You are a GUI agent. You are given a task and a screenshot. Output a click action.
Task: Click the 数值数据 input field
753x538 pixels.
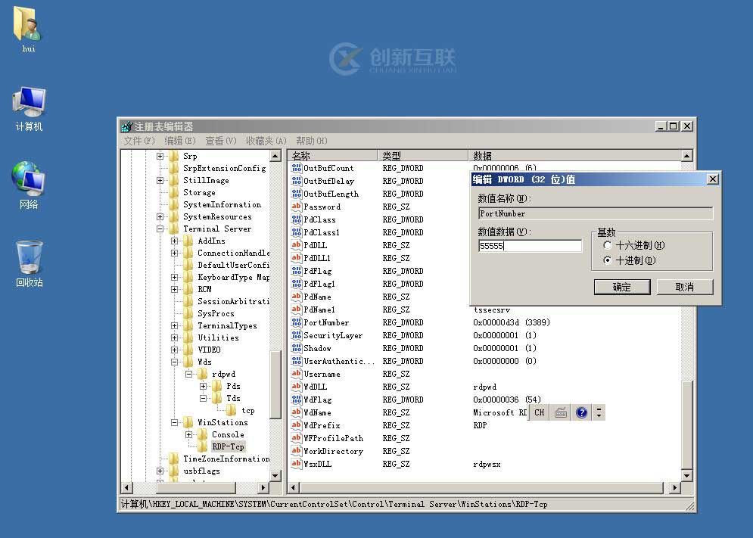click(x=531, y=245)
